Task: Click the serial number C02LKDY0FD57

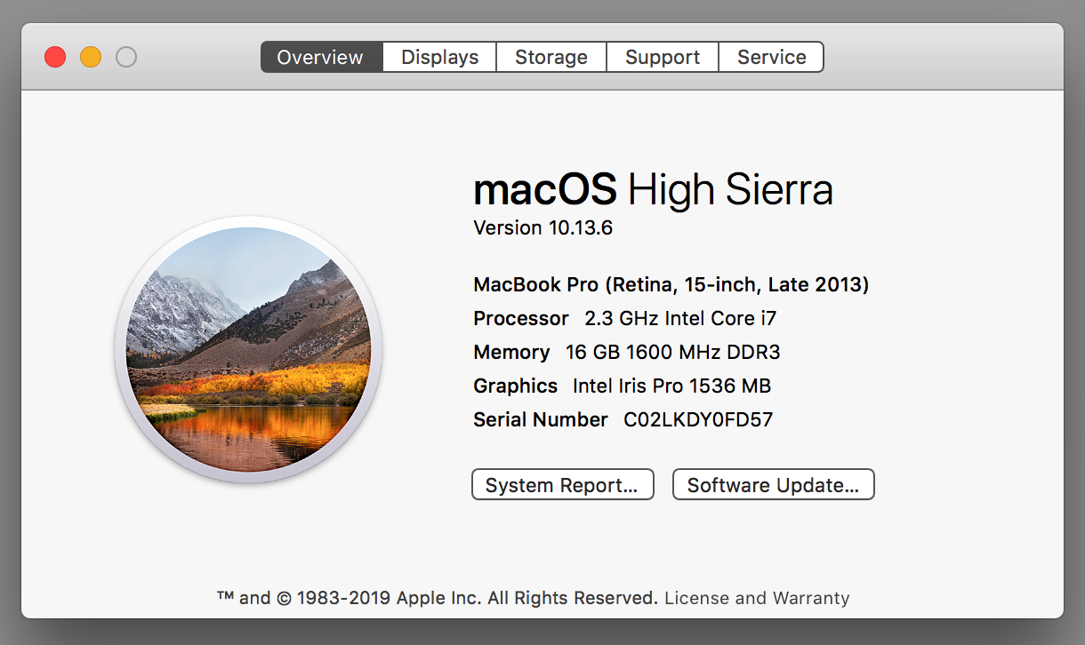Action: pyautogui.click(x=698, y=419)
